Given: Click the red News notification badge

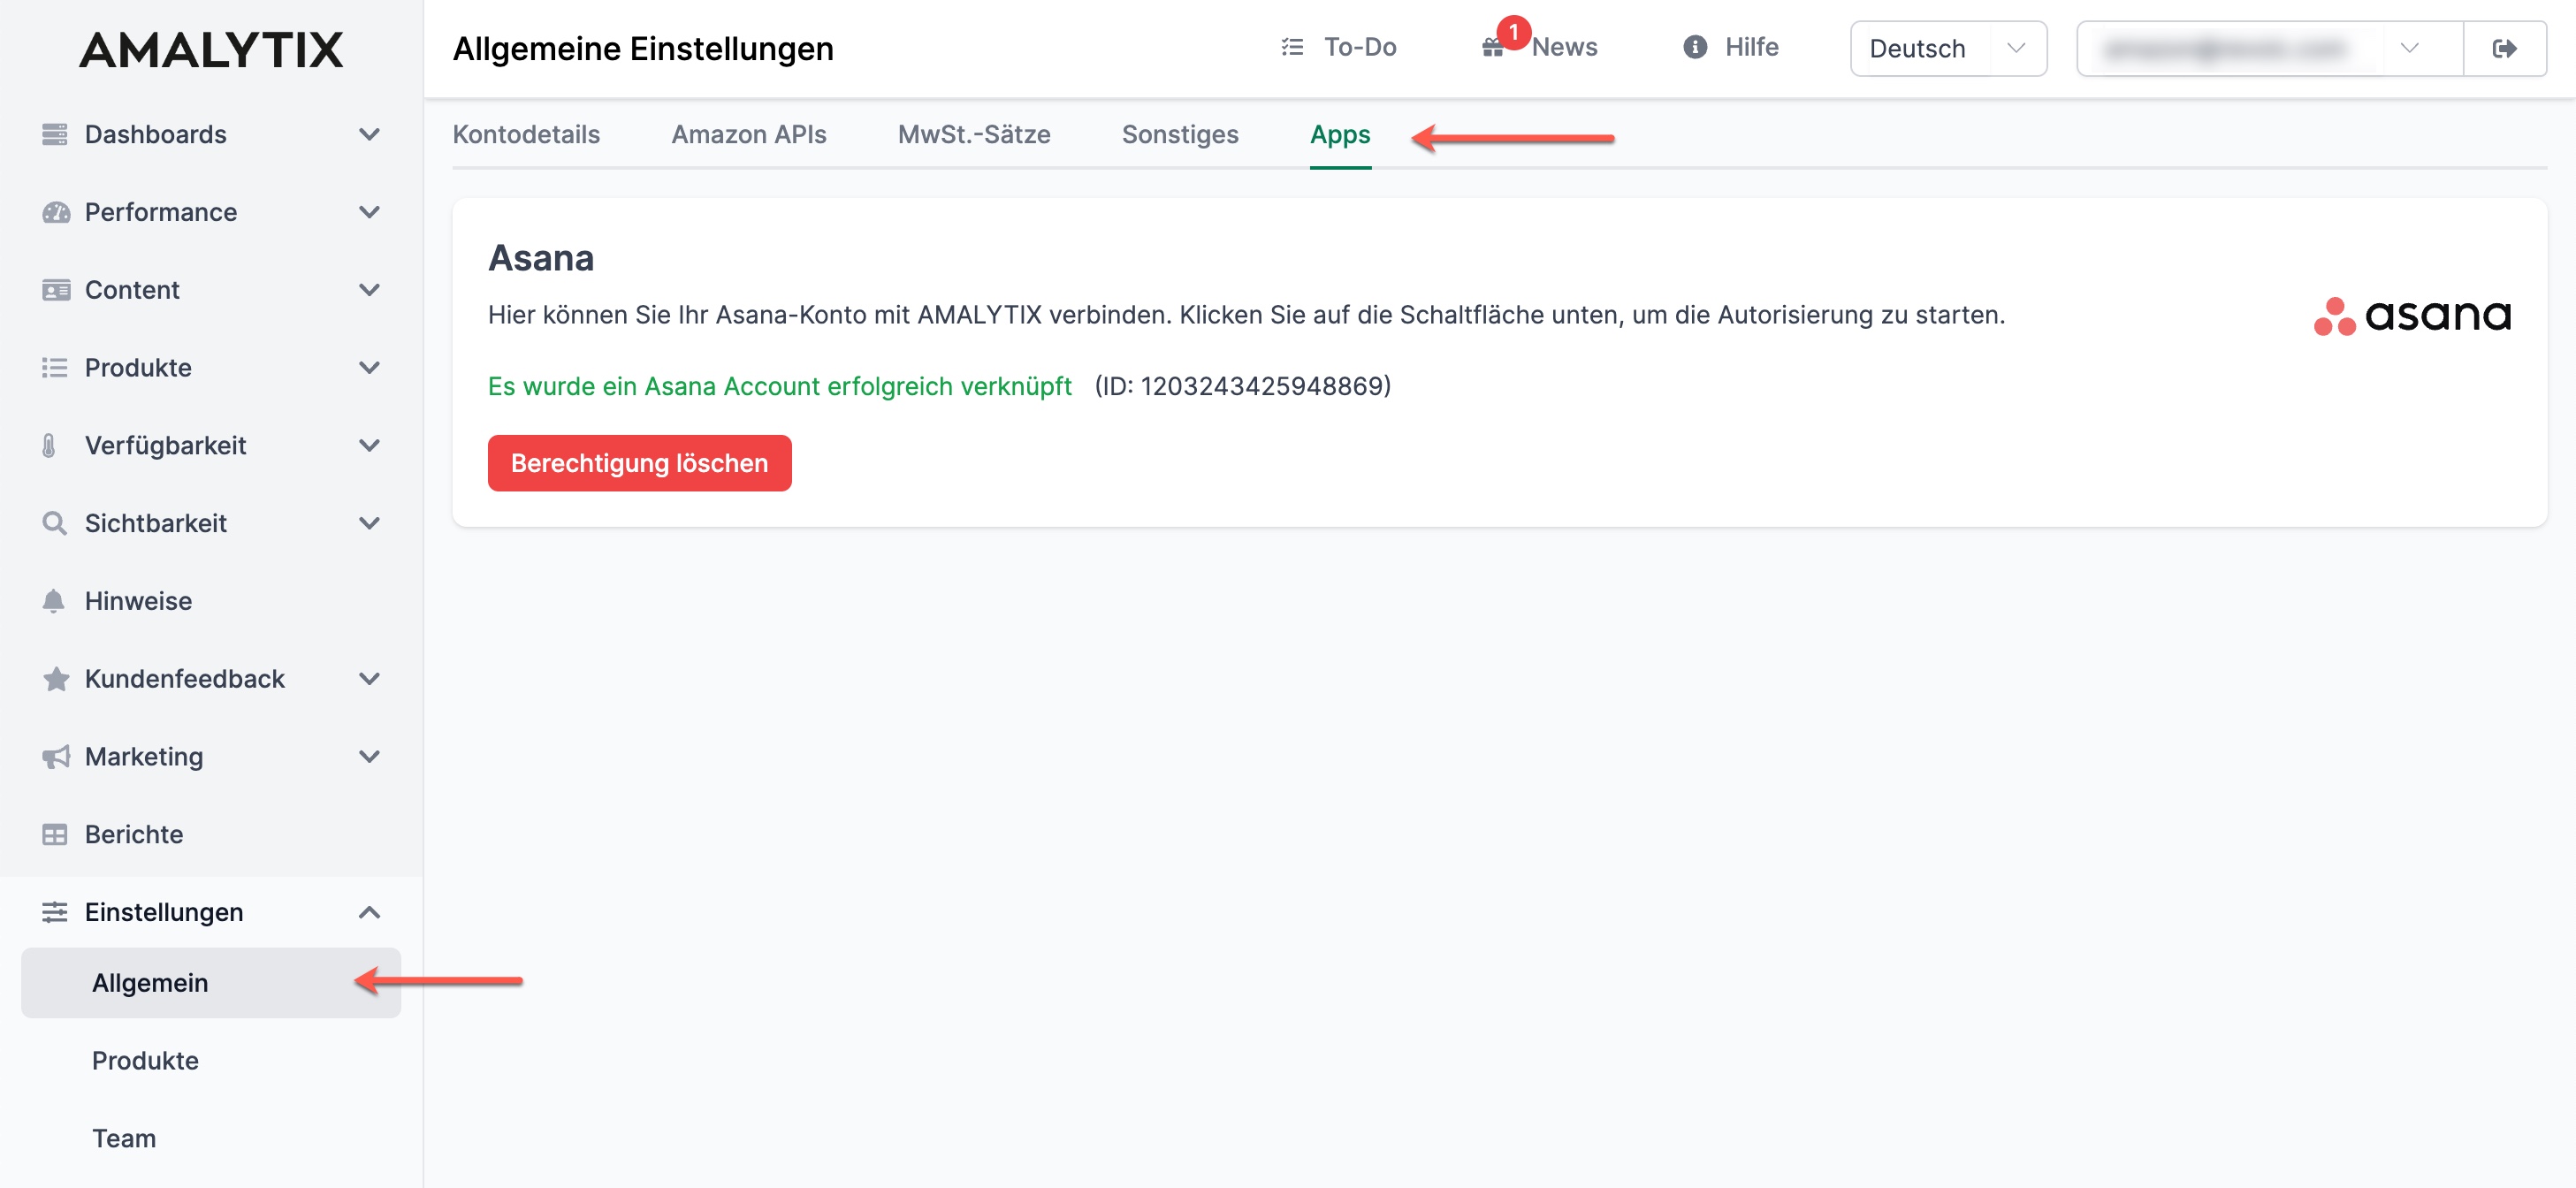Looking at the screenshot, I should pyautogui.click(x=1514, y=32).
